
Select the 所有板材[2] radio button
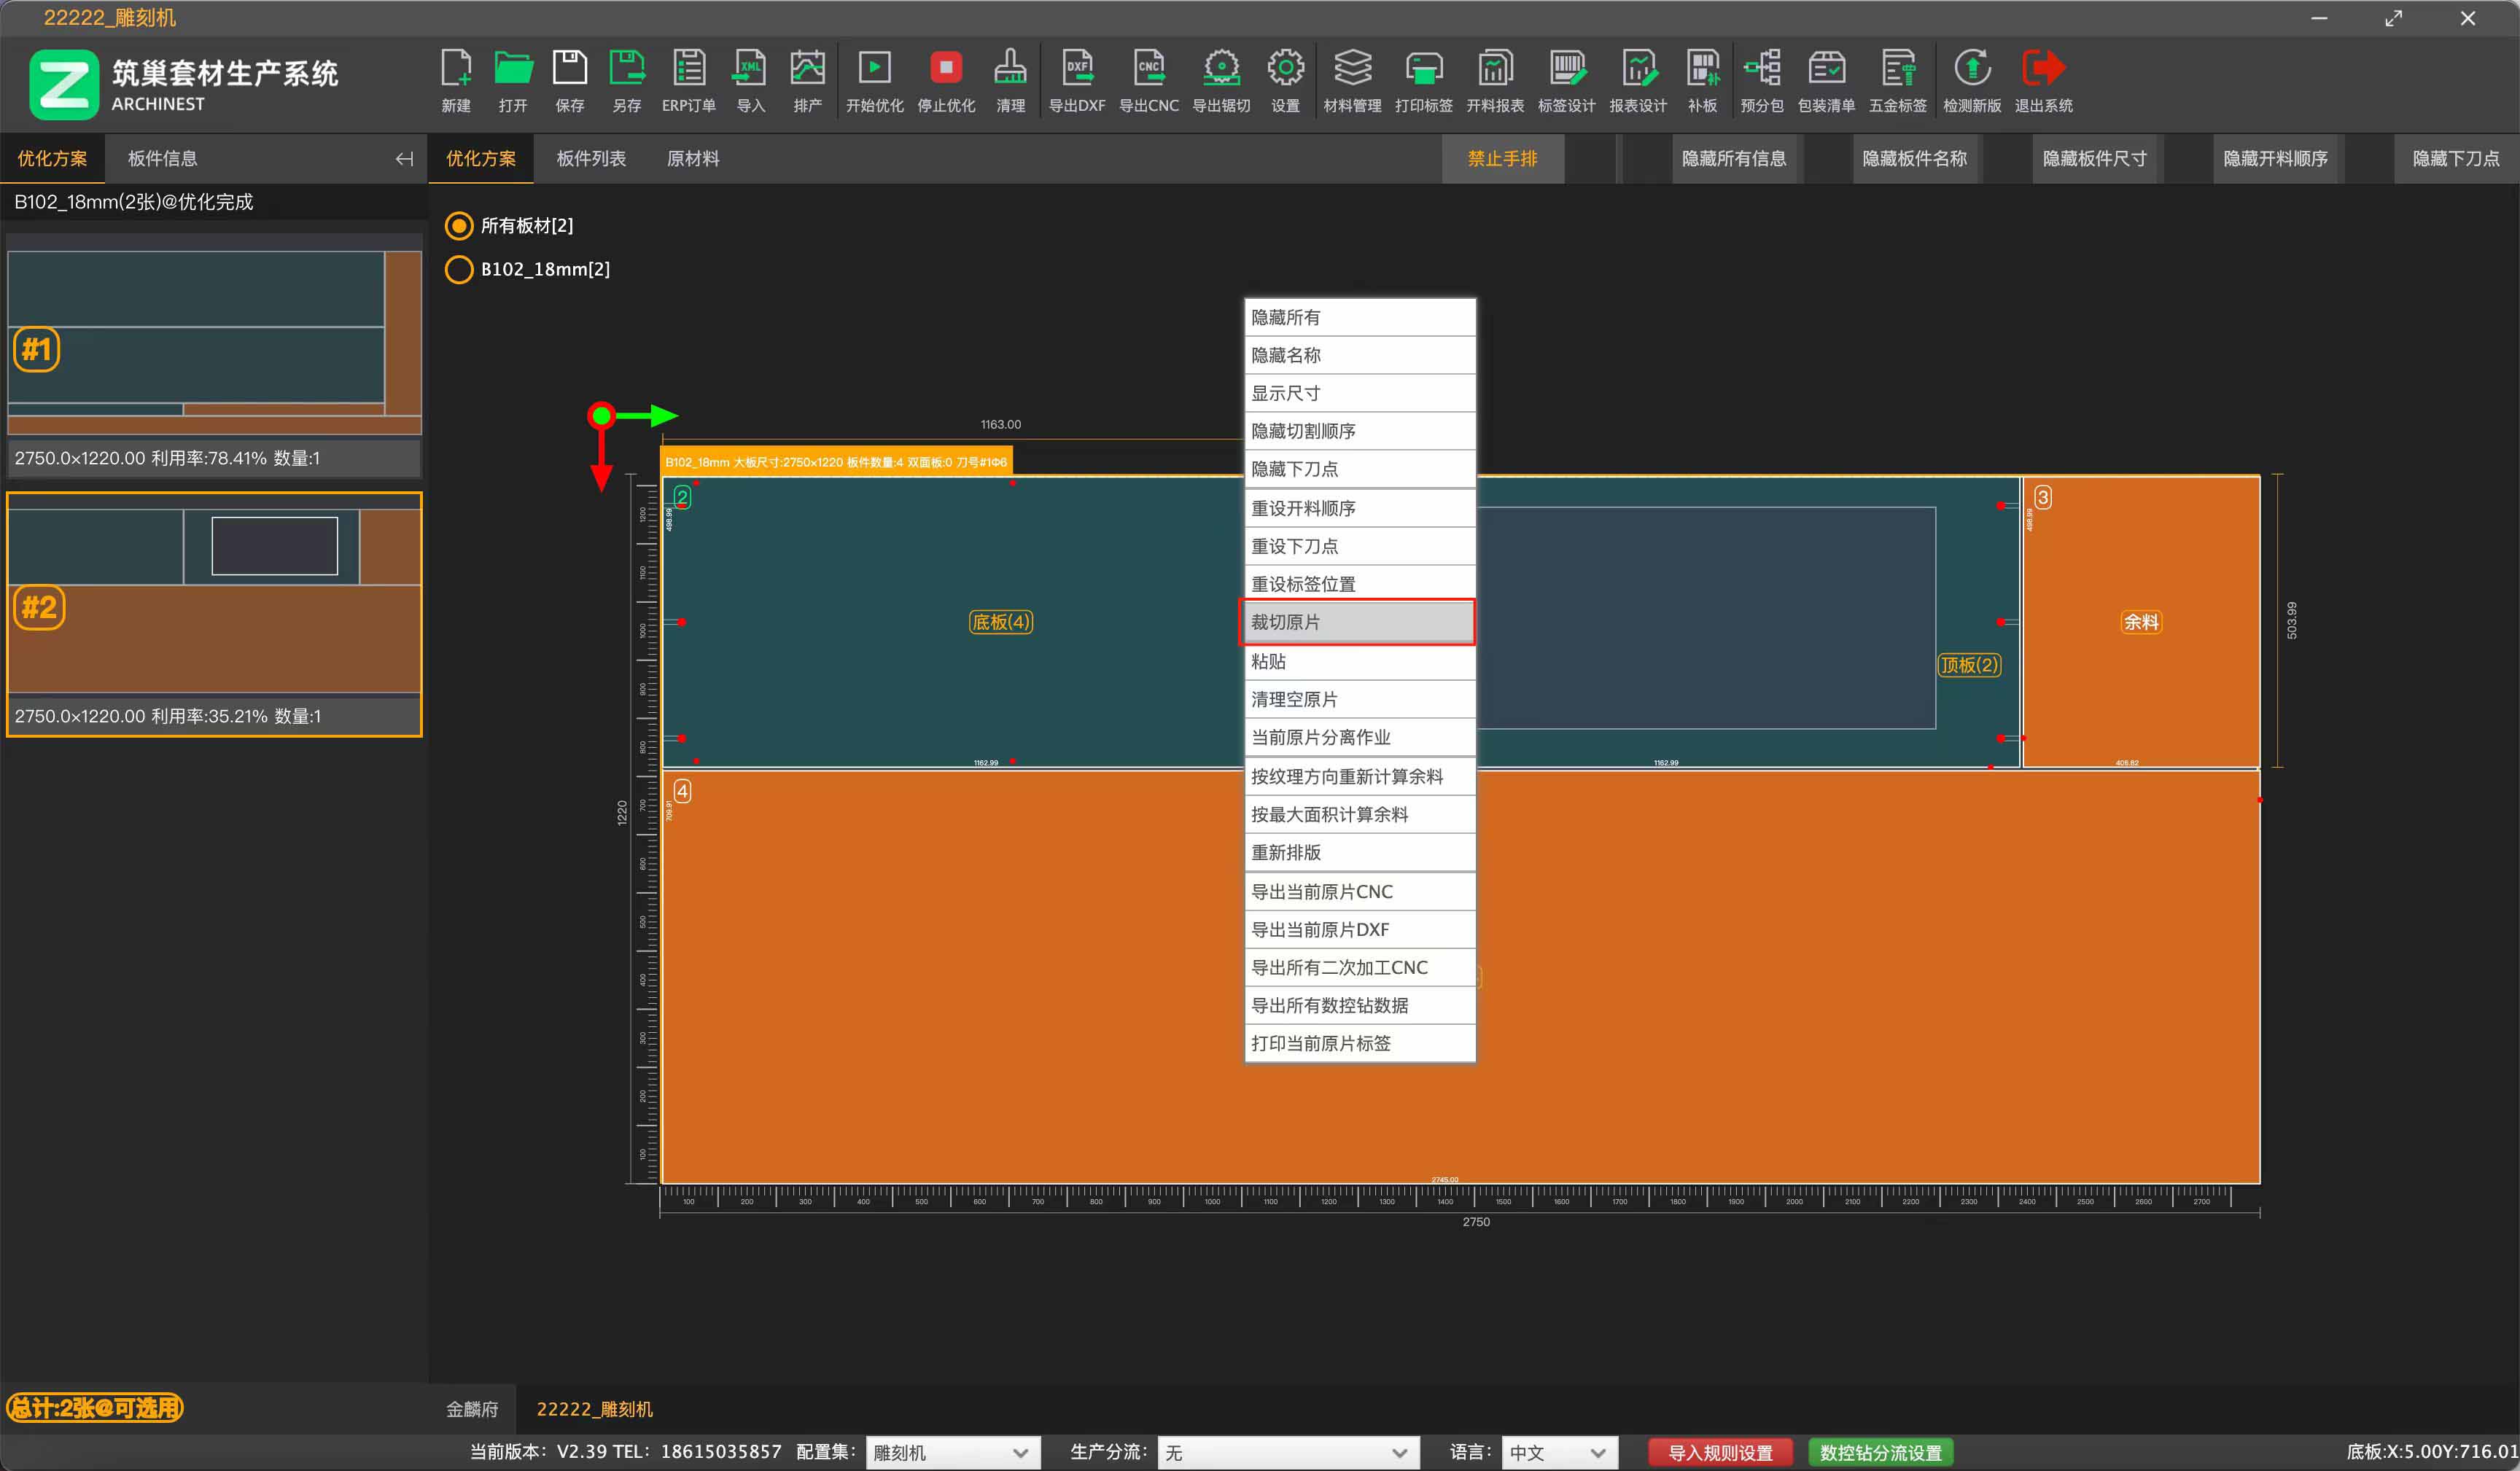459,226
